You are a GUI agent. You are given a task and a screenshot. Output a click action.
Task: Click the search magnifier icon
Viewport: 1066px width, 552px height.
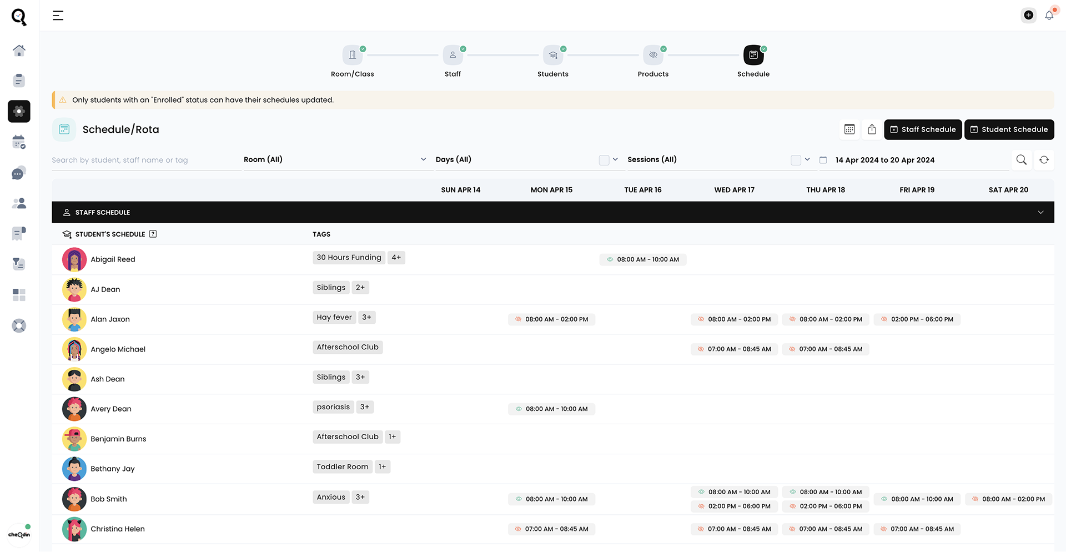point(1021,160)
